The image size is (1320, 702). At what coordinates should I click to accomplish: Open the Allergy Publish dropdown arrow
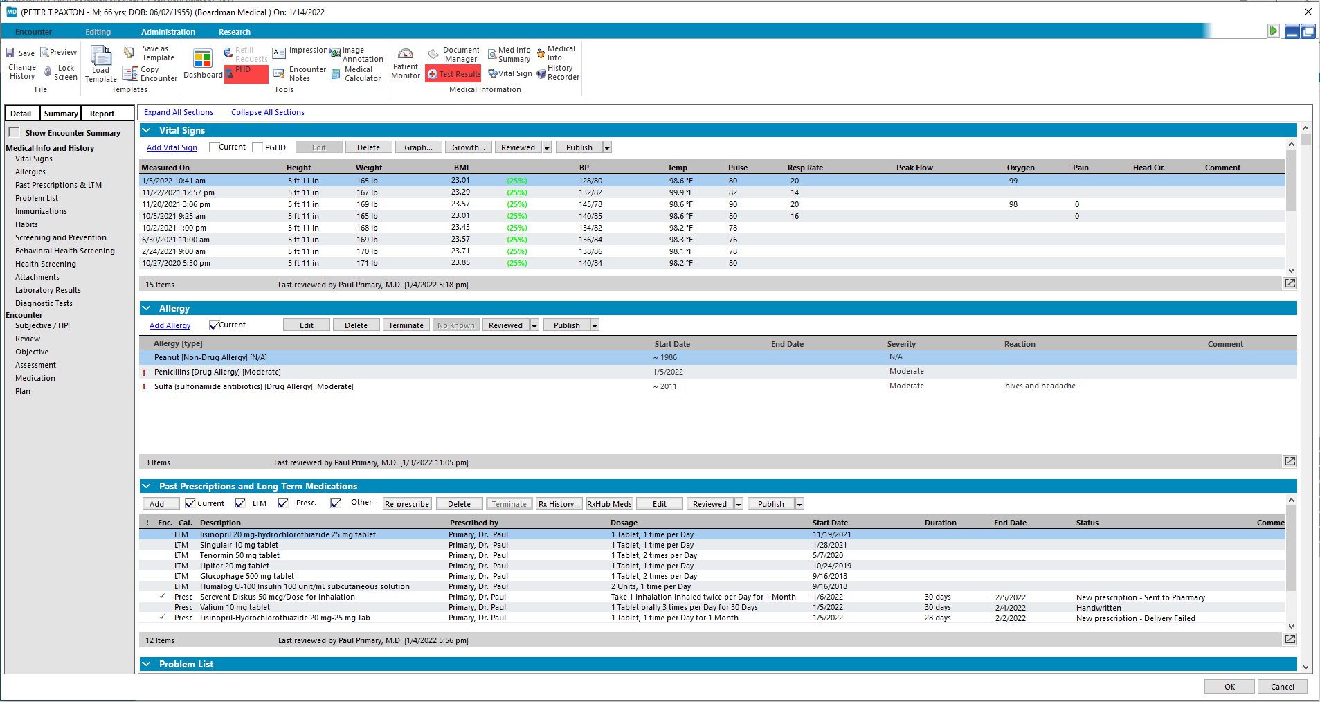(x=595, y=325)
